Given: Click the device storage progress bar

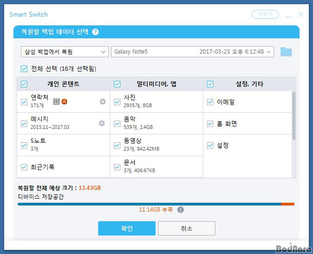Looking at the screenshot, I should tap(156, 204).
